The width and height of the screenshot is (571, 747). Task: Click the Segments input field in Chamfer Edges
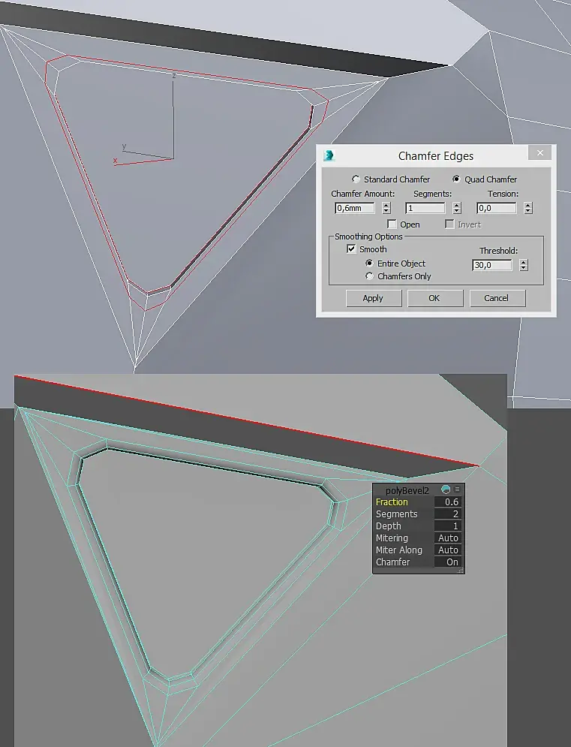(x=425, y=208)
